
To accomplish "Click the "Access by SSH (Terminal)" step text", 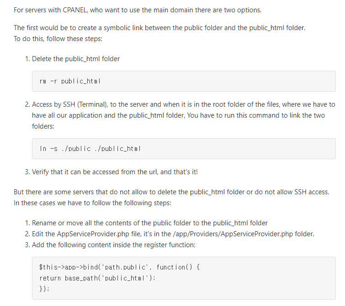I will click(x=73, y=104).
